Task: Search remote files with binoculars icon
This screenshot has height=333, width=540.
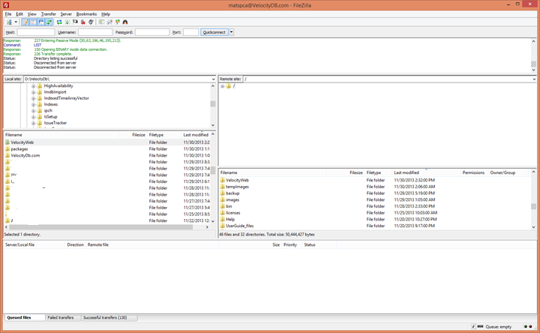Action: point(125,22)
